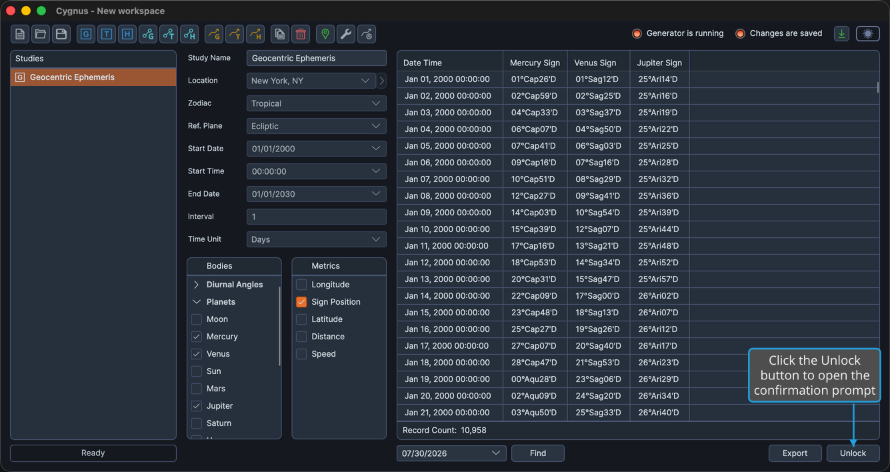Save the workspace with the floppy icon
This screenshot has height=472, width=890.
[61, 34]
